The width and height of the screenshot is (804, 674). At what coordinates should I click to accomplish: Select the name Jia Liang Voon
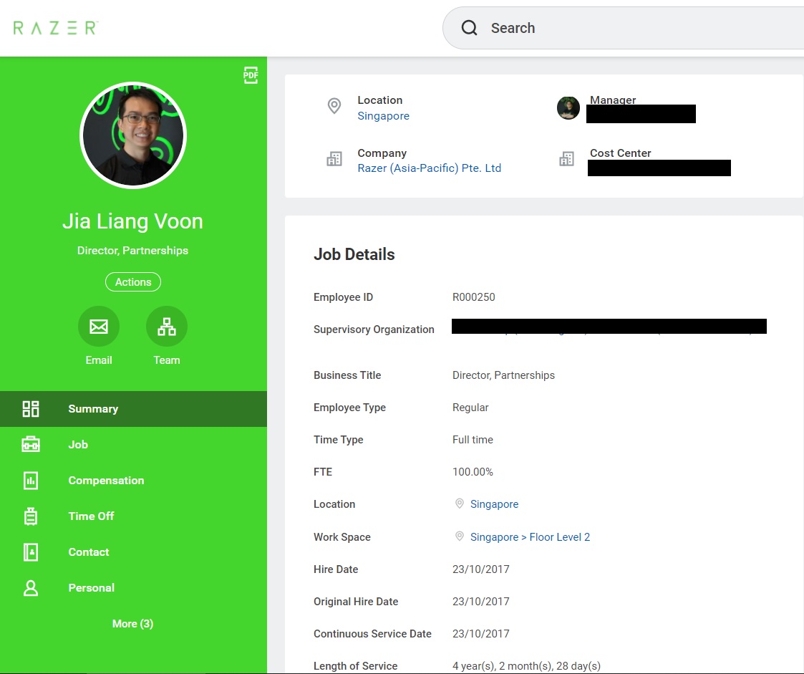pos(132,221)
